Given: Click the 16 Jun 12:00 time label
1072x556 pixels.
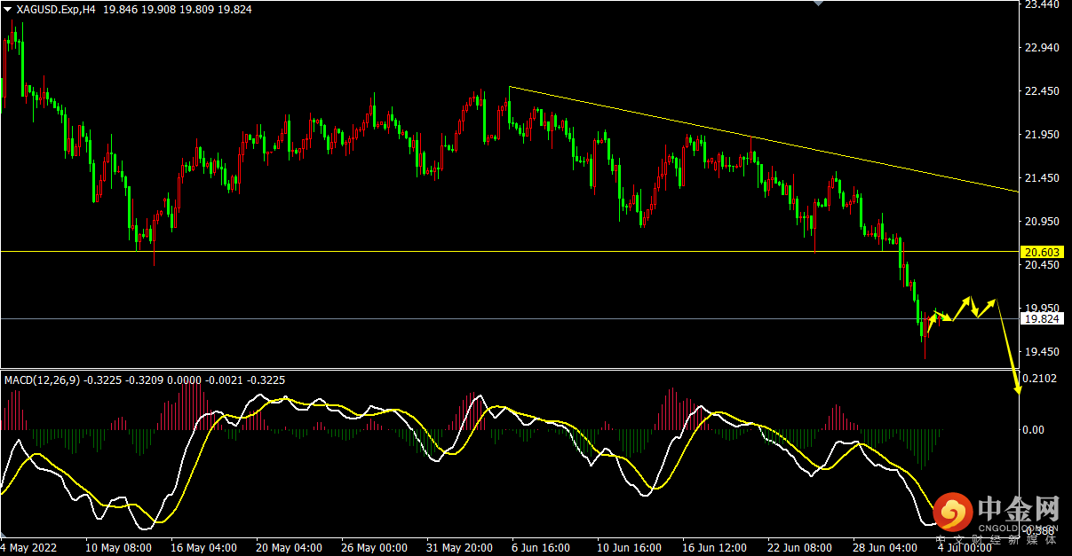Looking at the screenshot, I should pos(715,548).
